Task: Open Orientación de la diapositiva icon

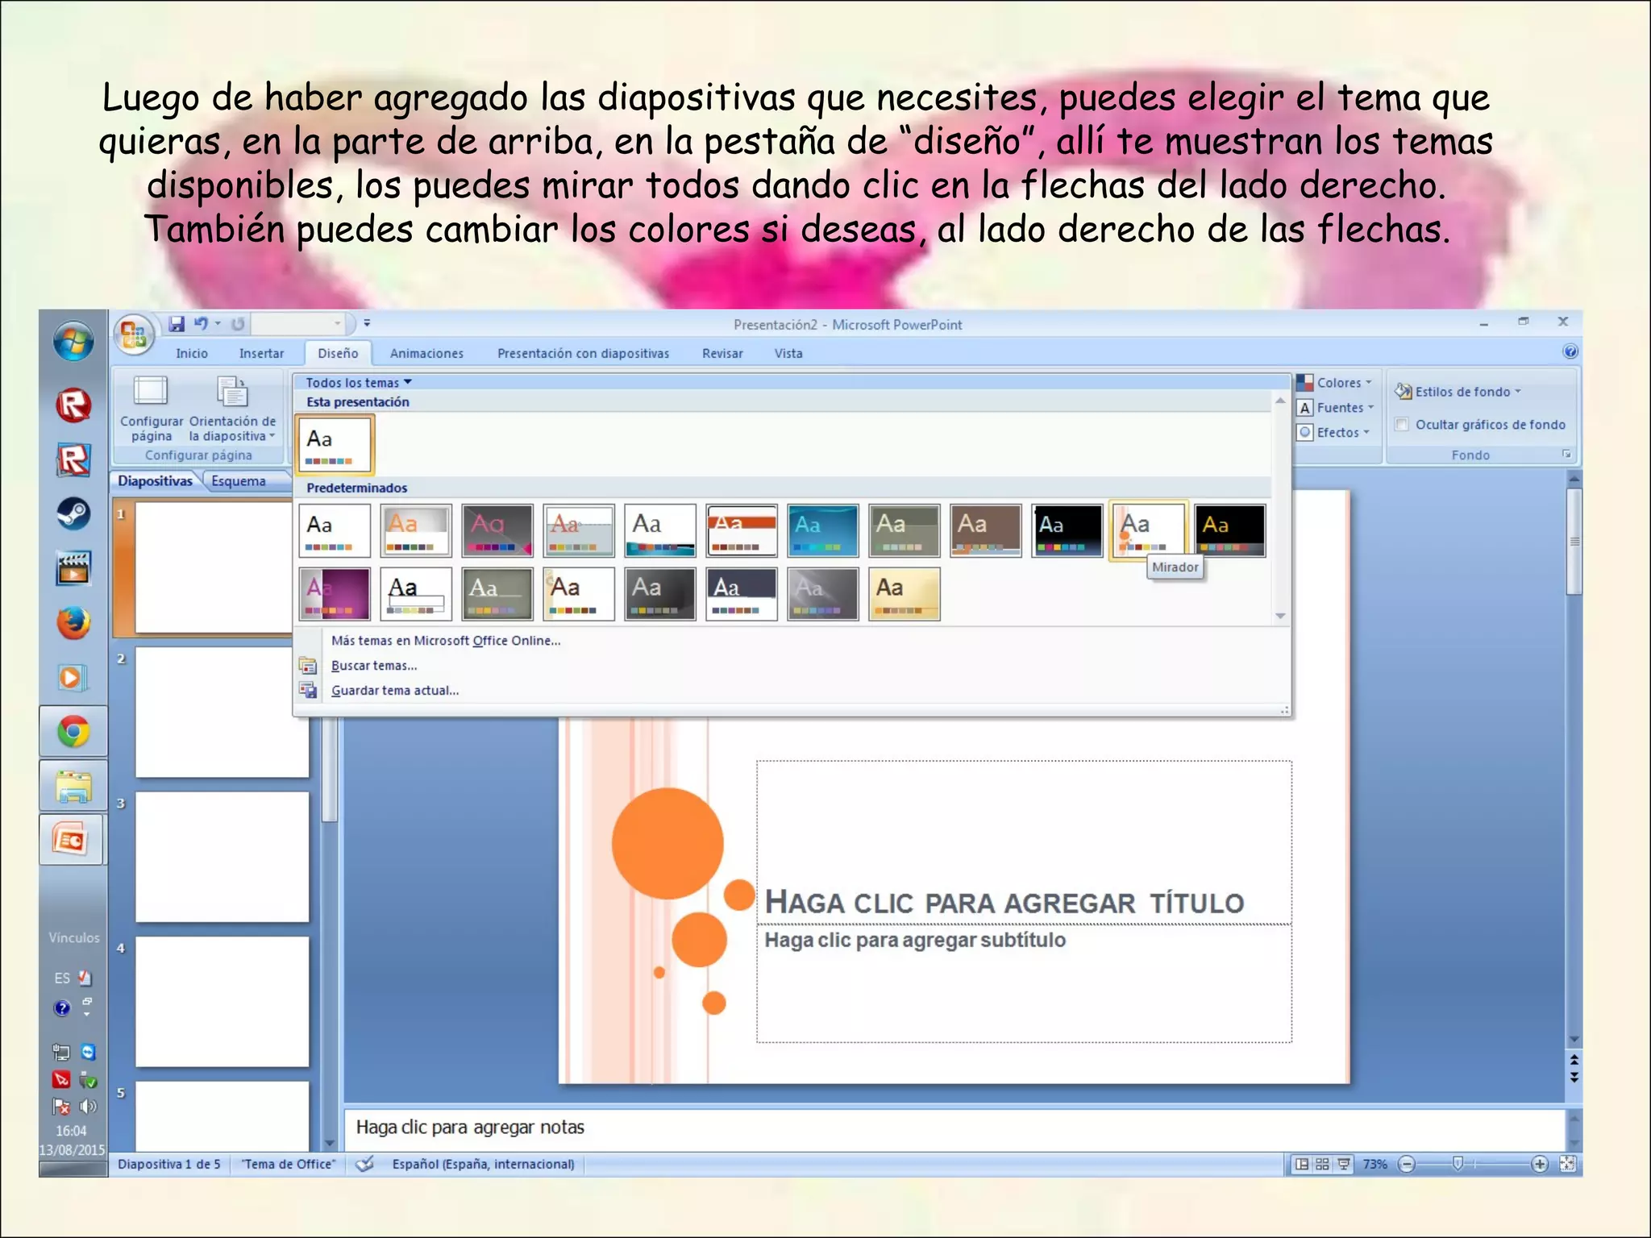Action: [232, 393]
